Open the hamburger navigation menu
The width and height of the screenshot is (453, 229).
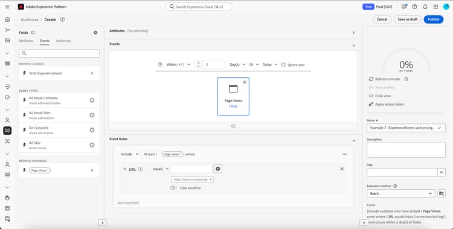(7, 7)
